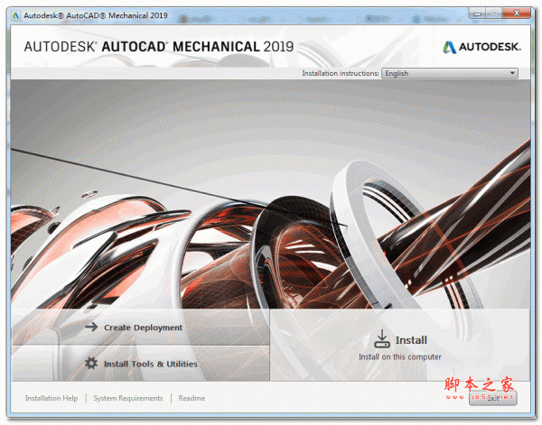Close the installer window
Viewport: 542px width, 425px height.
tap(517, 14)
